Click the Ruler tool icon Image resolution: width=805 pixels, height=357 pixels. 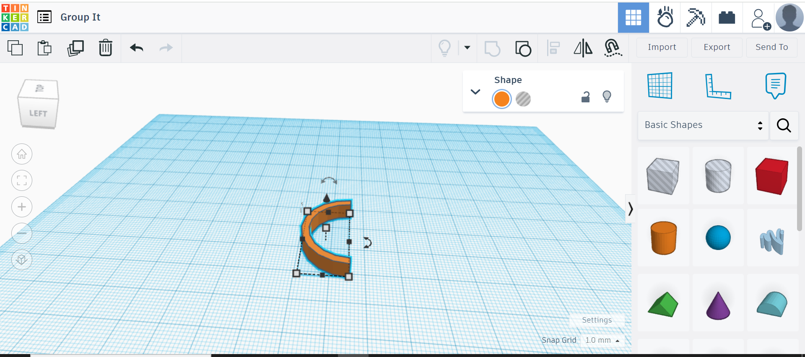click(718, 86)
